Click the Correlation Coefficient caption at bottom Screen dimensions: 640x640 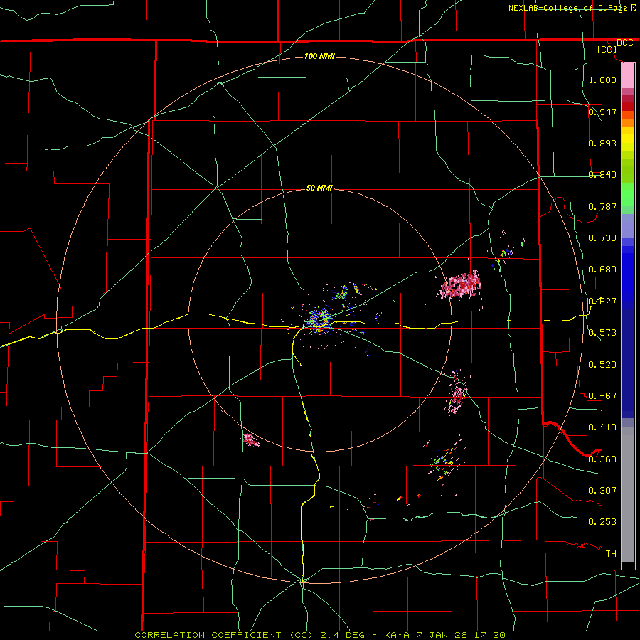click(319, 635)
